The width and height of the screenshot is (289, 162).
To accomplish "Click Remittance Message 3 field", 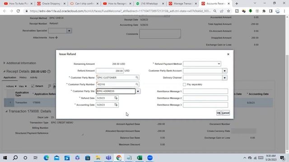I will click(x=205, y=105).
